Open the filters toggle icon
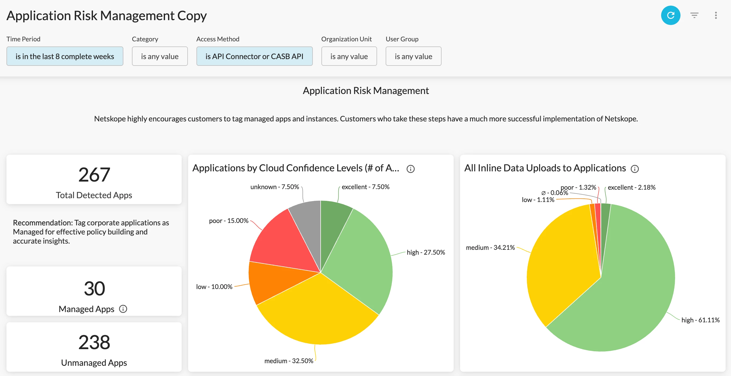The image size is (731, 376). click(x=694, y=15)
